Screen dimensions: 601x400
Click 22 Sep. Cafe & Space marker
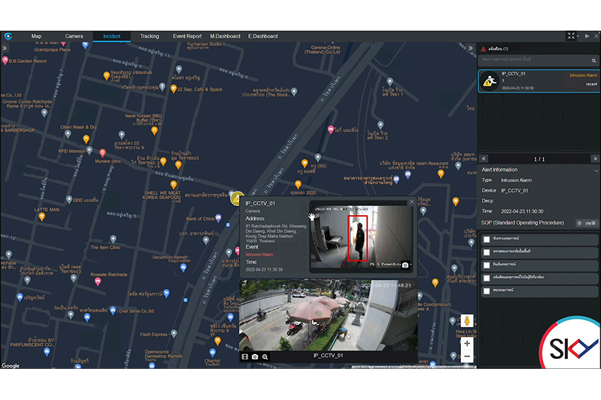click(x=174, y=89)
